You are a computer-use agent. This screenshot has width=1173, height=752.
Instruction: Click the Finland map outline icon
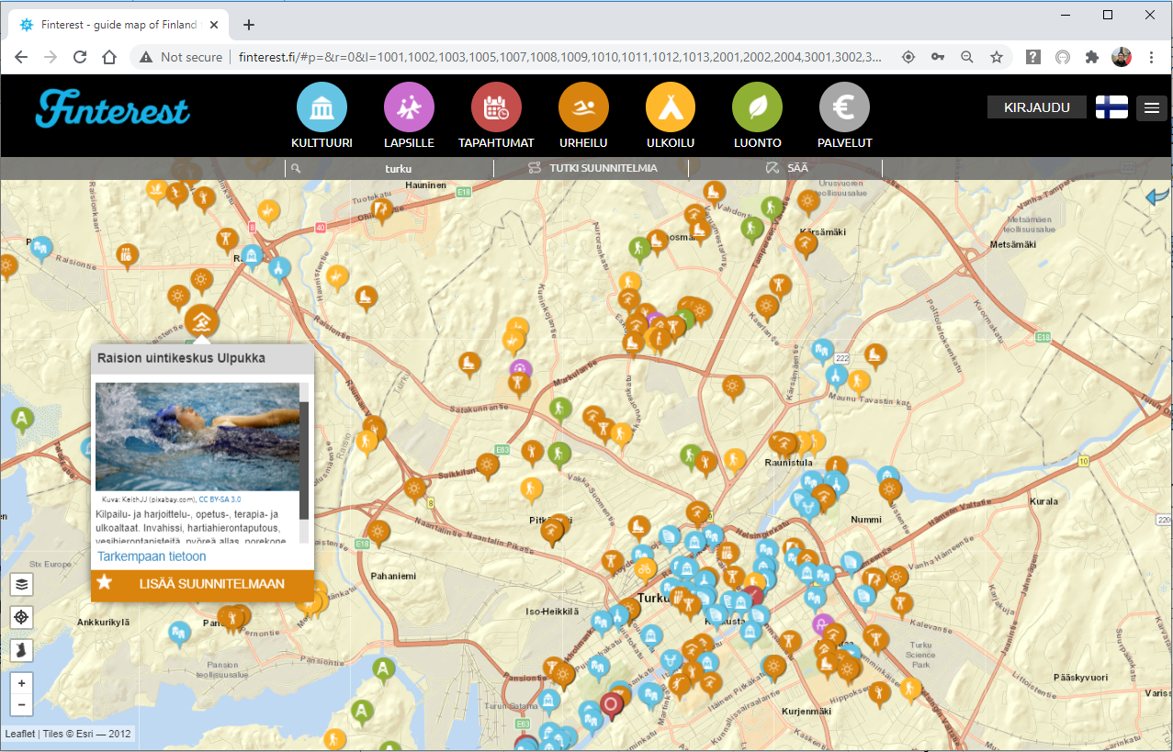click(x=22, y=650)
